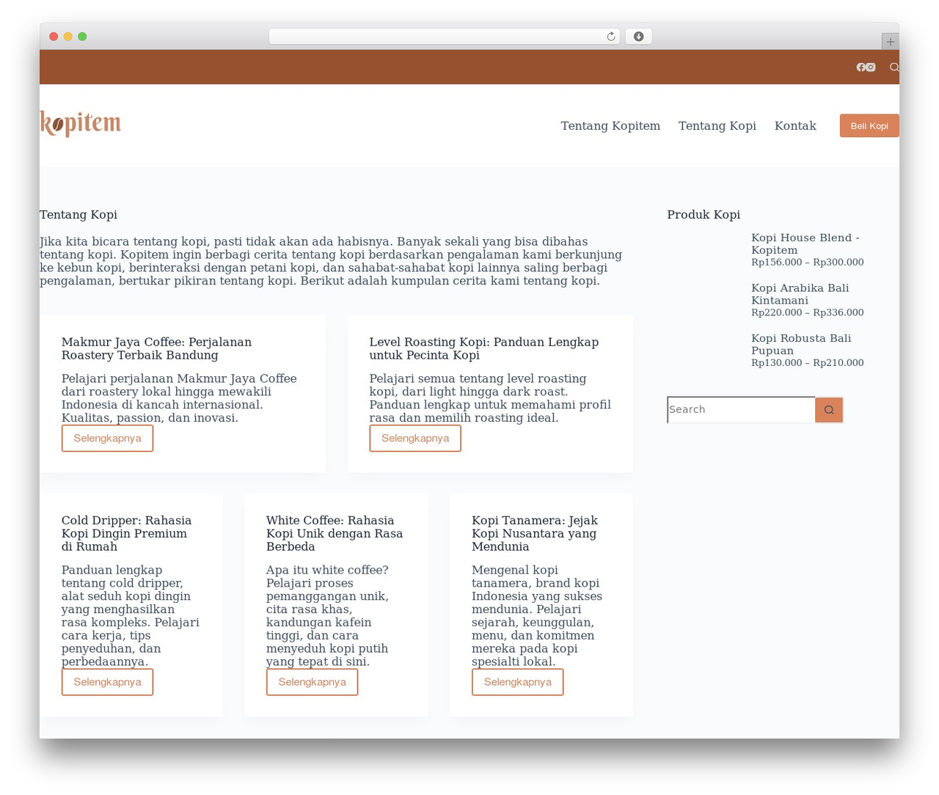Click the green zoom window button

[x=82, y=37]
